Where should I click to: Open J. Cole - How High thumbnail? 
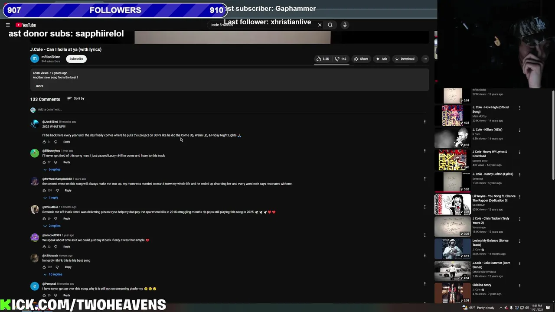pyautogui.click(x=453, y=115)
